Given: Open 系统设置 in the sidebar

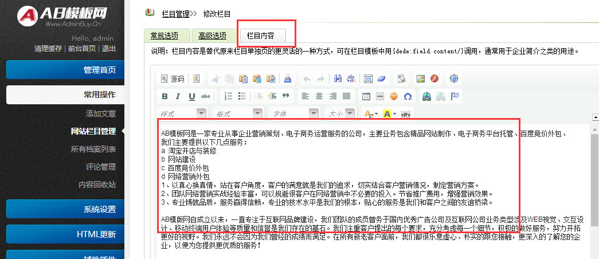Looking at the screenshot, I should point(65,209).
